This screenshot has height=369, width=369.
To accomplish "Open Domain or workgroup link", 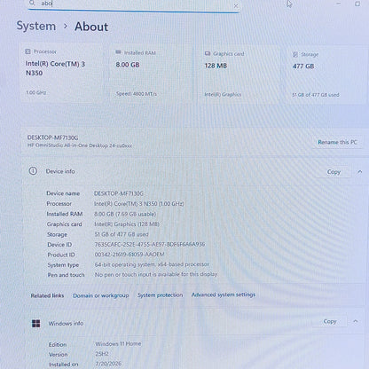I will [x=101, y=295].
